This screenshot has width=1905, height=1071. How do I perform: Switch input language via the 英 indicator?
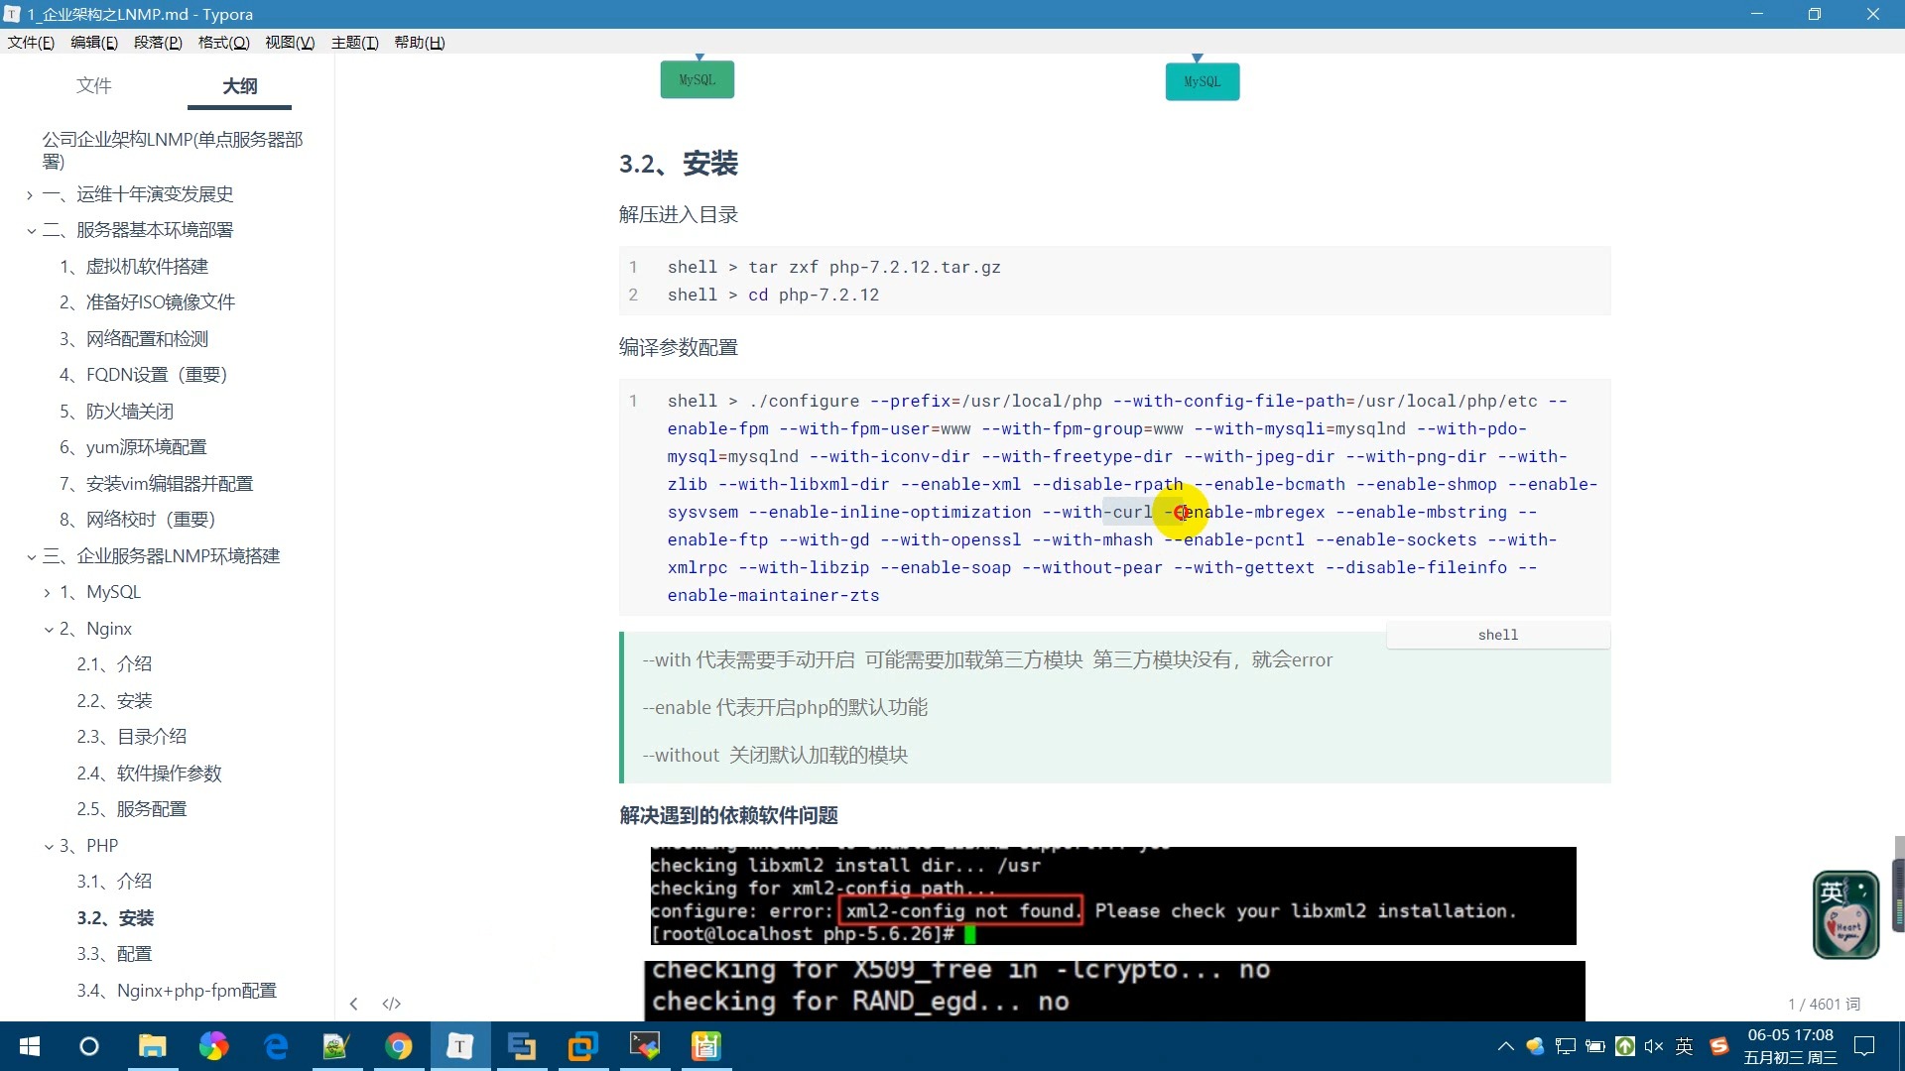(x=1684, y=1046)
